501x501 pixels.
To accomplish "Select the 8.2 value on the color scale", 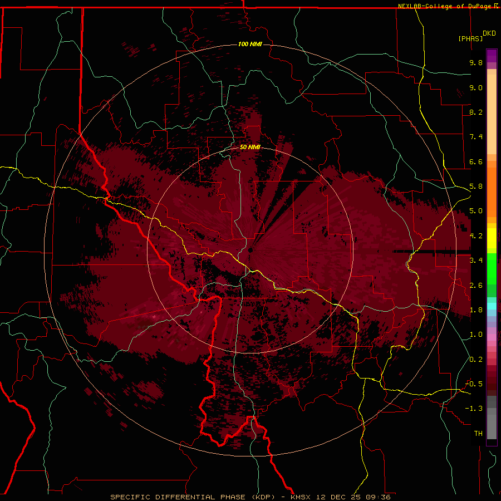I will coord(476,112).
